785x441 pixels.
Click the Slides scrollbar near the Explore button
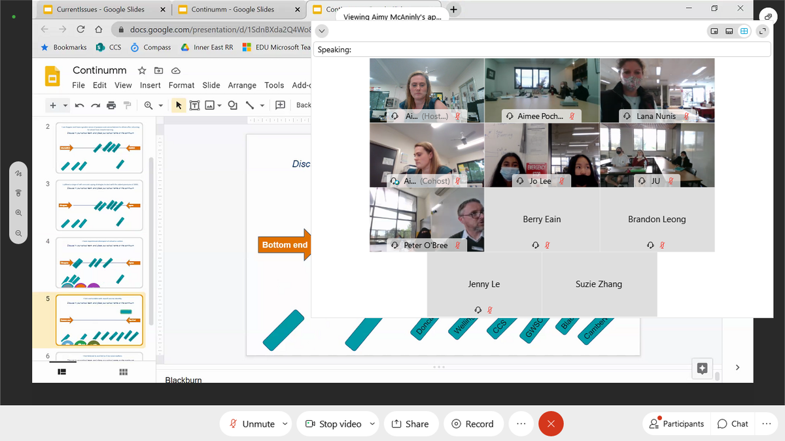click(718, 376)
